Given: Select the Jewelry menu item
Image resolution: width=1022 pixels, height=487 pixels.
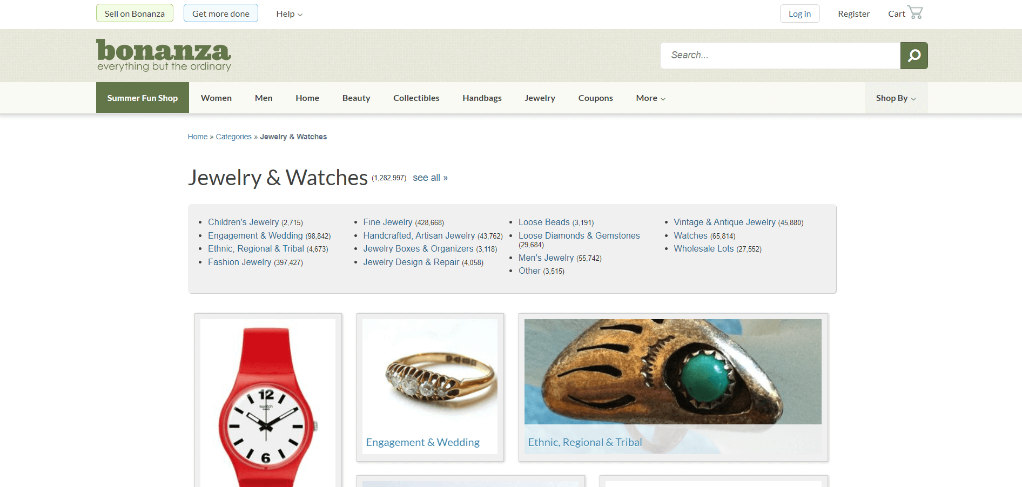Looking at the screenshot, I should pos(540,98).
